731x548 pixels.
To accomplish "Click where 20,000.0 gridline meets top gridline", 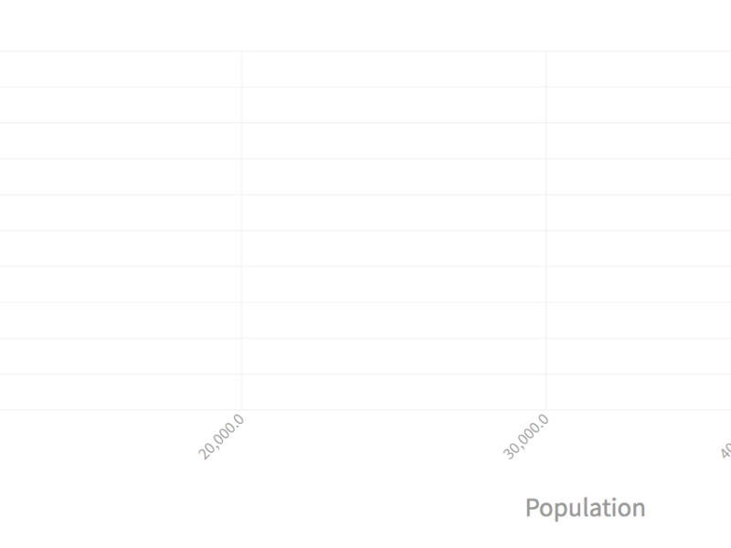I will click(x=241, y=51).
